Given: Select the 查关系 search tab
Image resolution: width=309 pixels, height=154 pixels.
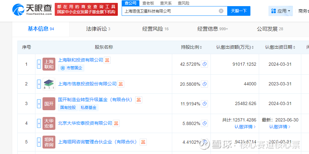Looking at the screenshot, I should tap(166, 3).
